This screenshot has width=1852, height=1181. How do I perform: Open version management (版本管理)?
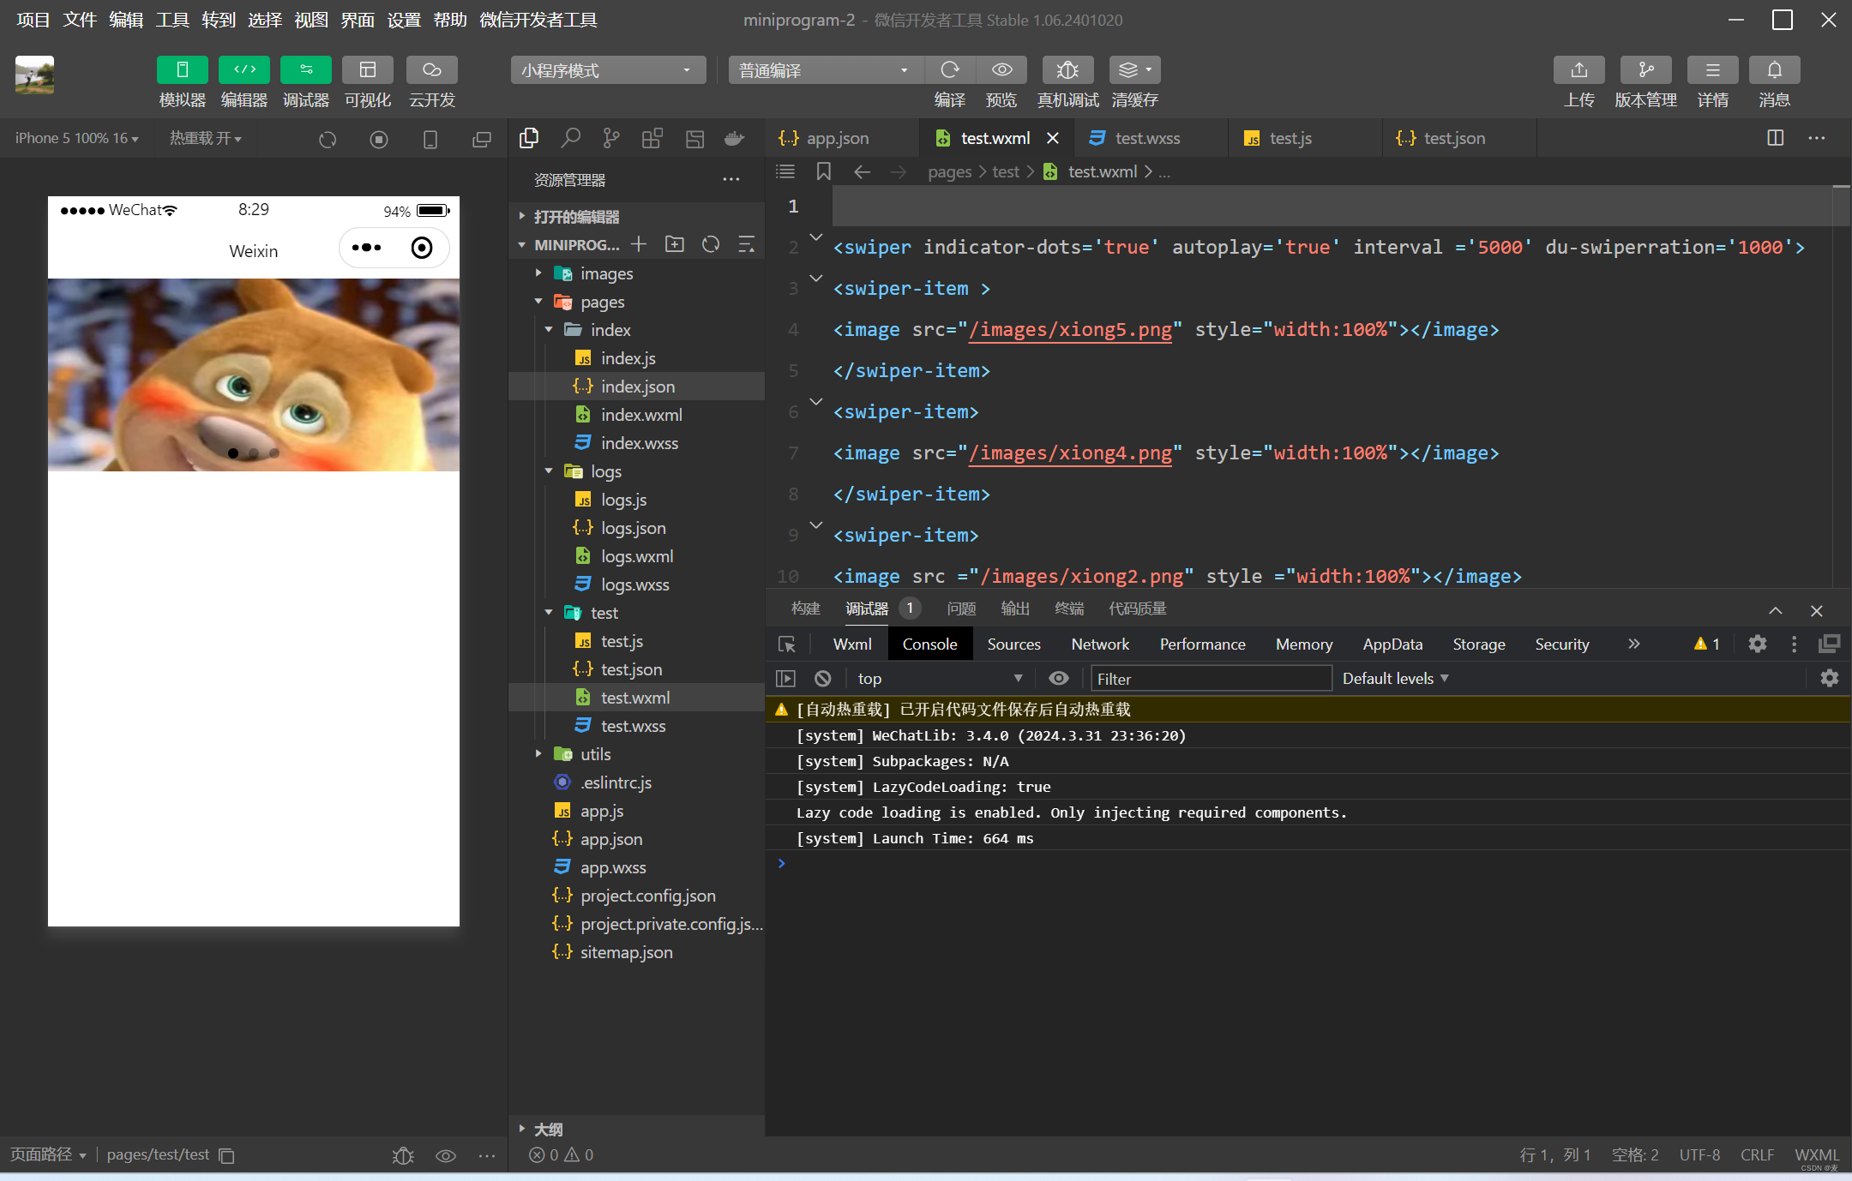point(1645,69)
